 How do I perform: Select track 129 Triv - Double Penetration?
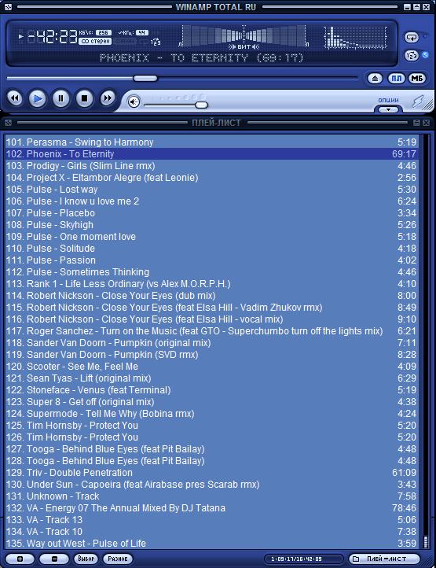(x=211, y=472)
